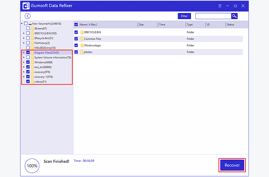The image size is (269, 177).
Task: Uncheck the photos row checkbox
Action: coord(76,52)
